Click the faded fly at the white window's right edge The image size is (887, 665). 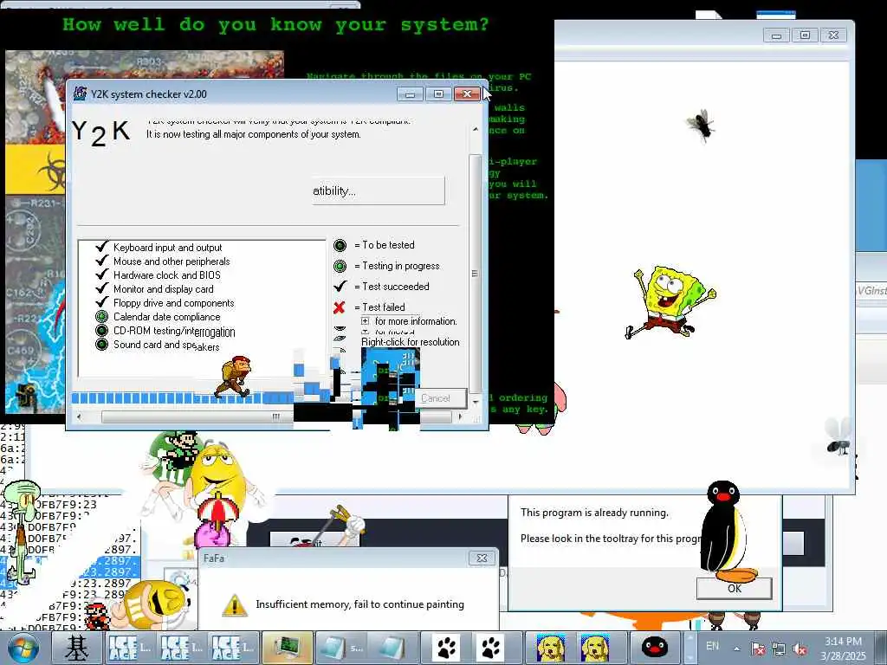click(x=838, y=436)
